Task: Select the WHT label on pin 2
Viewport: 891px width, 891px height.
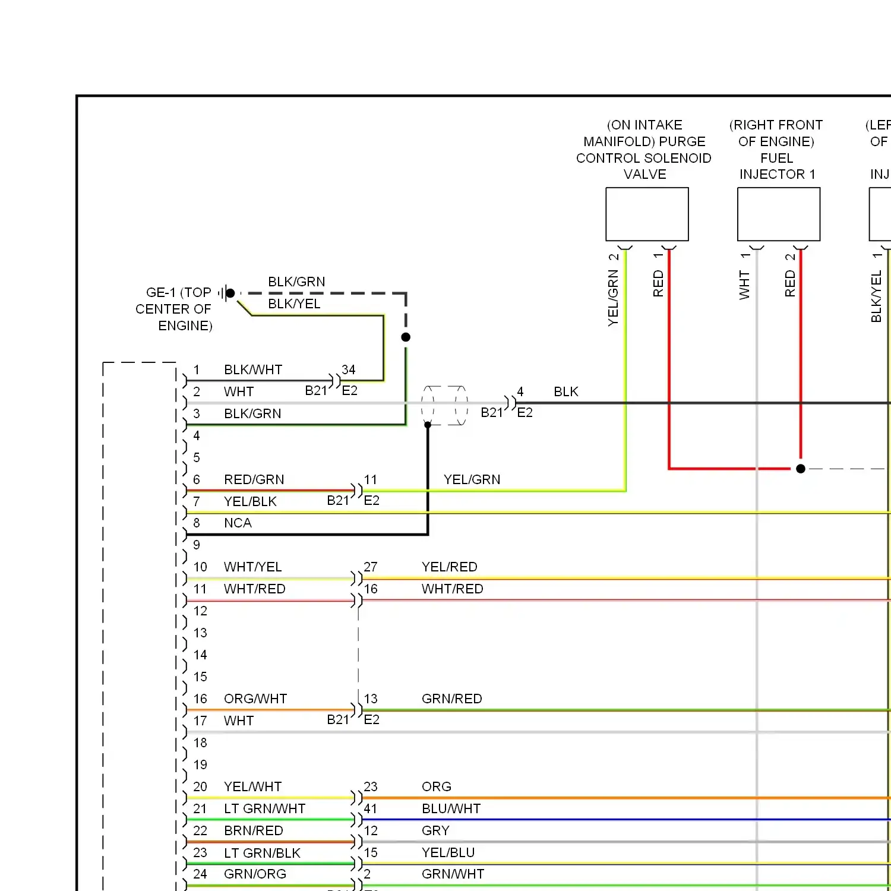Action: point(239,391)
